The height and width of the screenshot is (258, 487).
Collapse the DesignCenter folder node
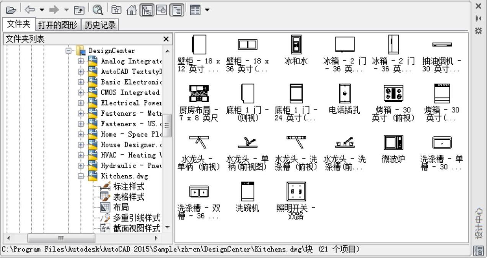coord(68,51)
